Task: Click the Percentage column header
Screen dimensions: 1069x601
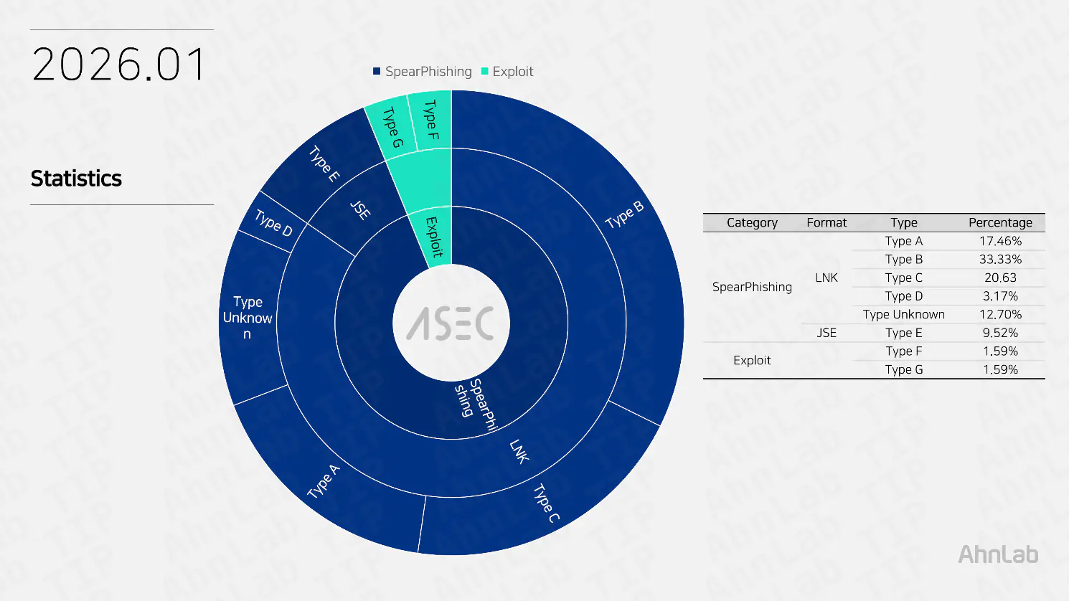Action: click(x=1000, y=222)
